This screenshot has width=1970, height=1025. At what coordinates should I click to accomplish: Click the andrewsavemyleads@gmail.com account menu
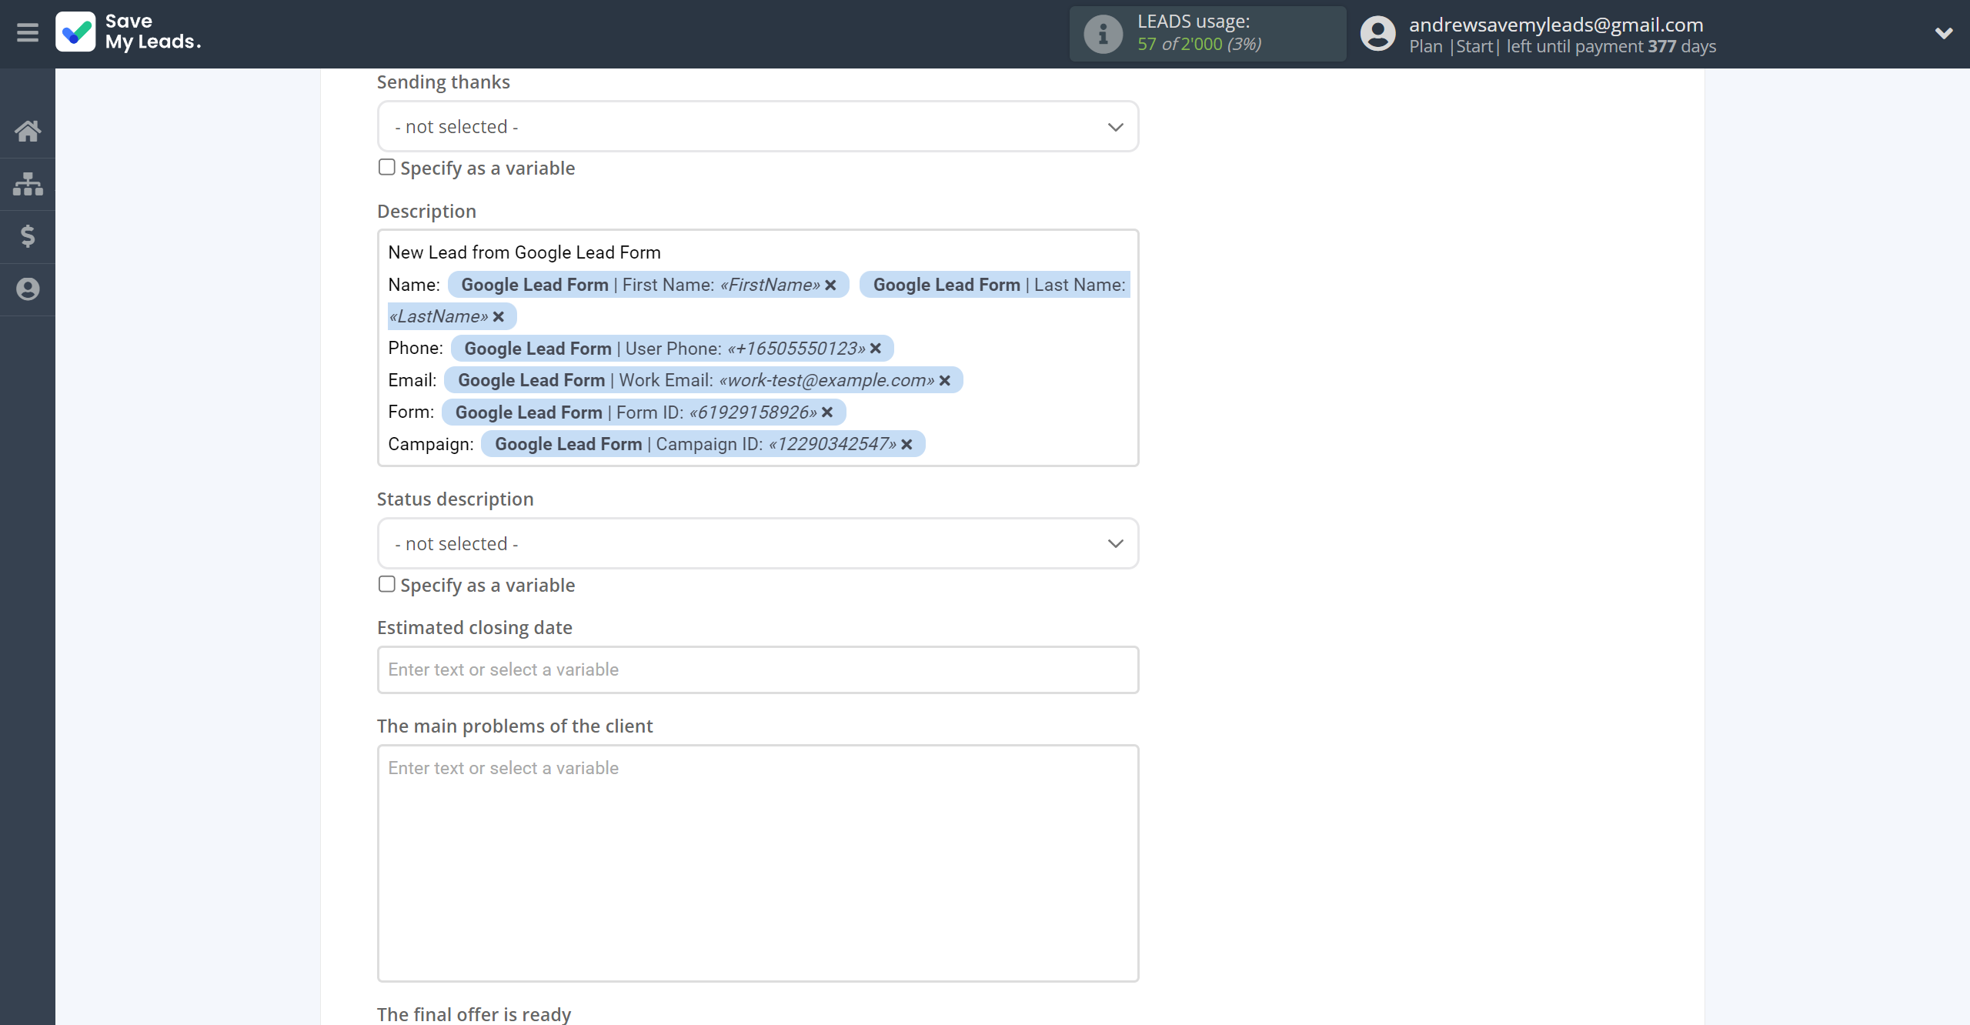[1654, 32]
